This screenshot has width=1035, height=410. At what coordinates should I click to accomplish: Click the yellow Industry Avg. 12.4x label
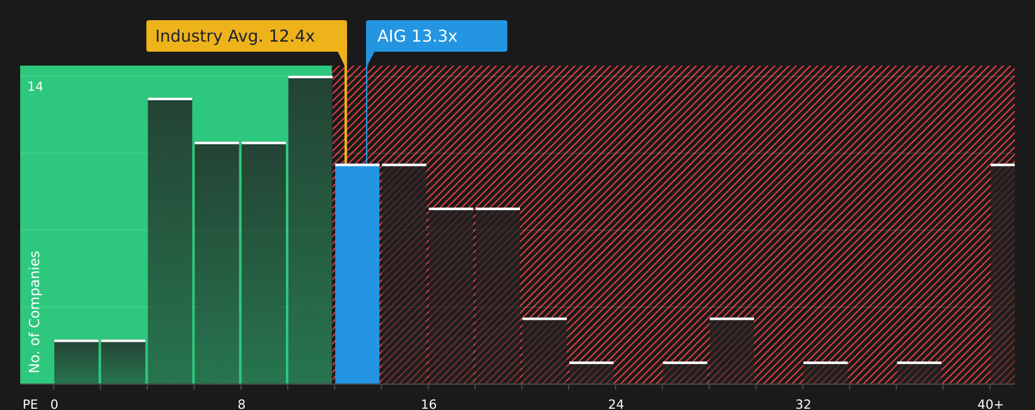pyautogui.click(x=247, y=36)
